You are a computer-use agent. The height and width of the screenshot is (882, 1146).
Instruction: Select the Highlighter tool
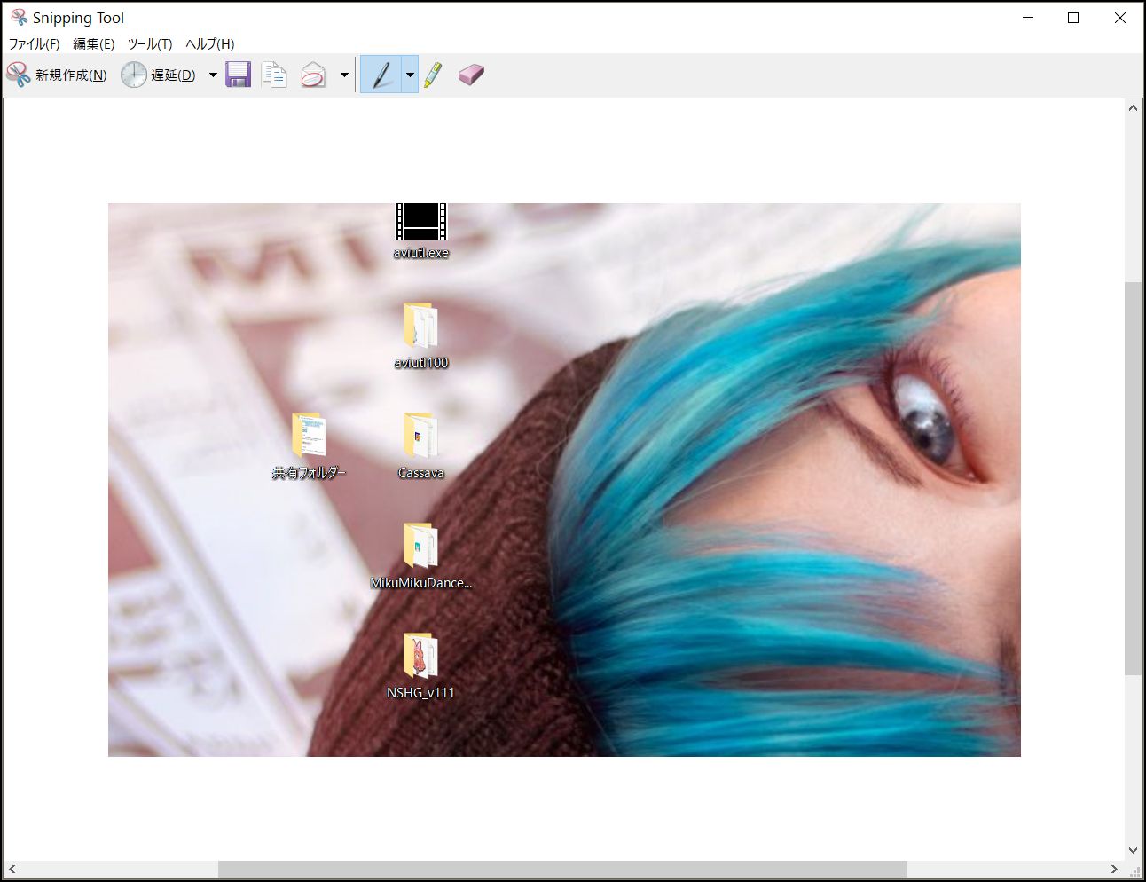[433, 75]
